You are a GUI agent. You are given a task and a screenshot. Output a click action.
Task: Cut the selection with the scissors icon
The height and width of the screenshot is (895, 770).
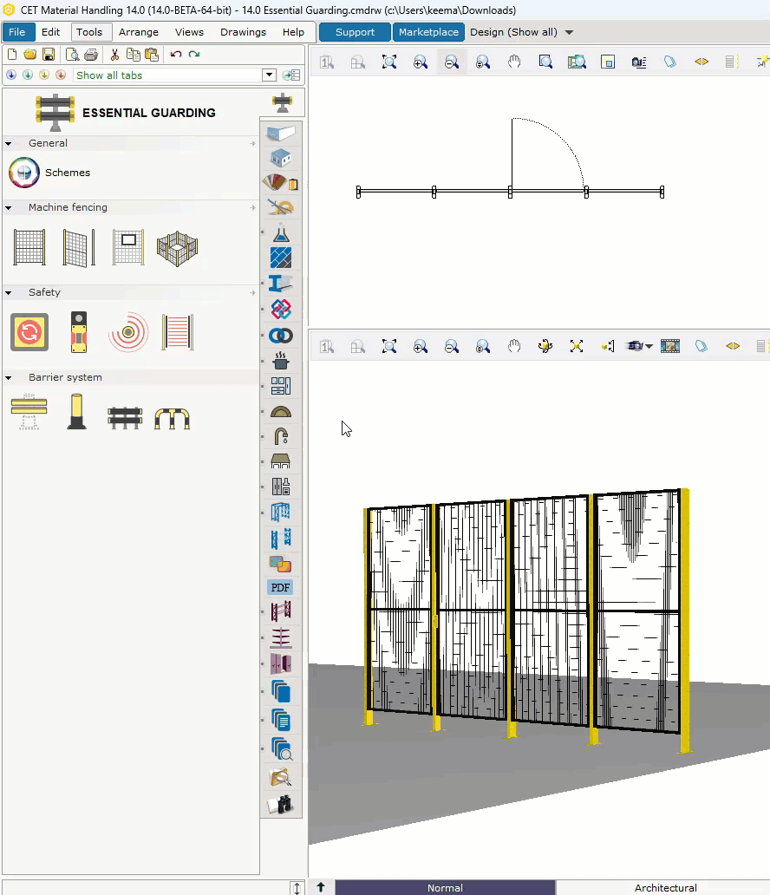coord(114,55)
